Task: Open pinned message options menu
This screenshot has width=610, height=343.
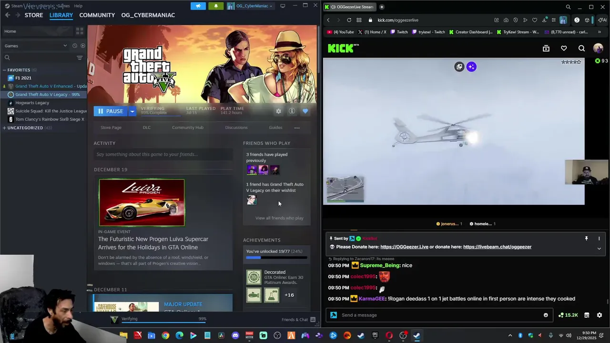Action: (x=599, y=238)
